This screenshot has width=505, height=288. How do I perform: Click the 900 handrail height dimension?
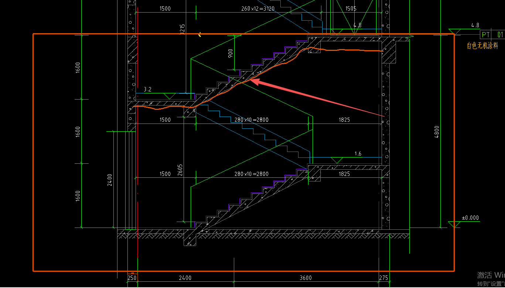pos(231,53)
